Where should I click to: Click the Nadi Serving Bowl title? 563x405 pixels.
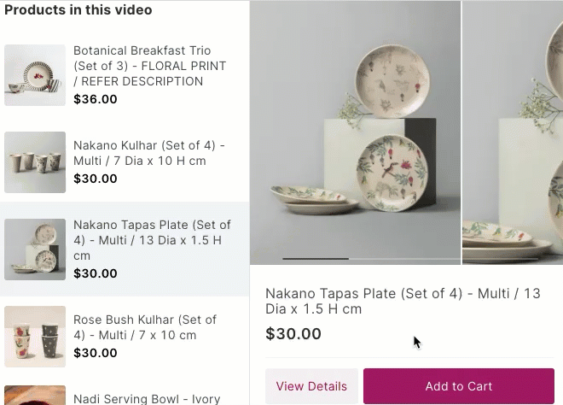(x=147, y=398)
